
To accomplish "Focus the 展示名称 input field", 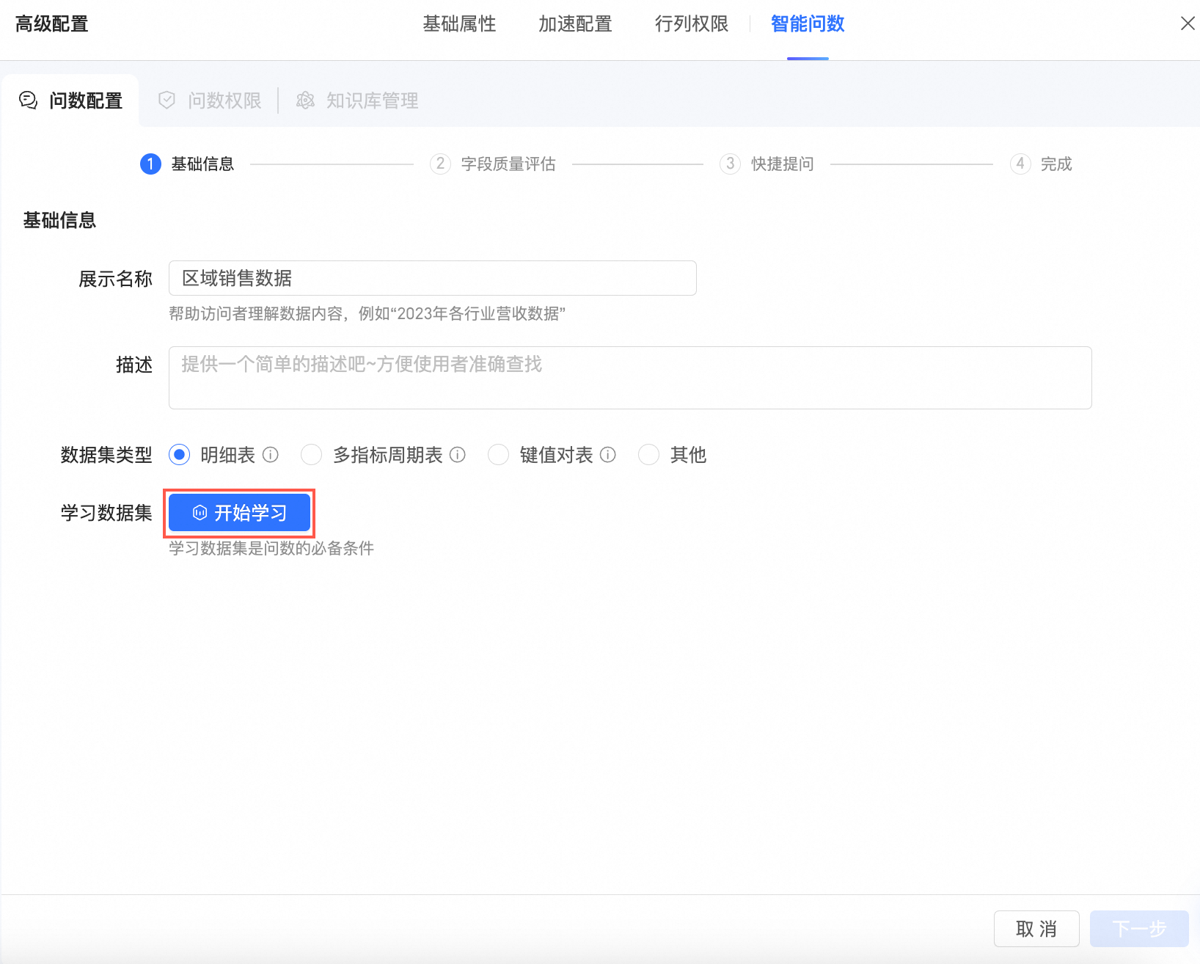I will pos(433,278).
